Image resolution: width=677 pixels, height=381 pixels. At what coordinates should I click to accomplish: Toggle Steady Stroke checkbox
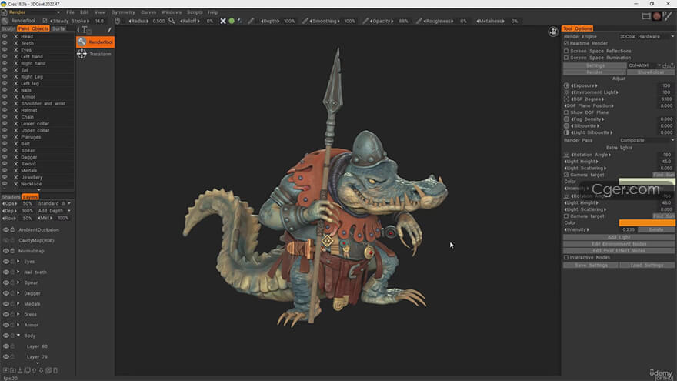click(45, 21)
